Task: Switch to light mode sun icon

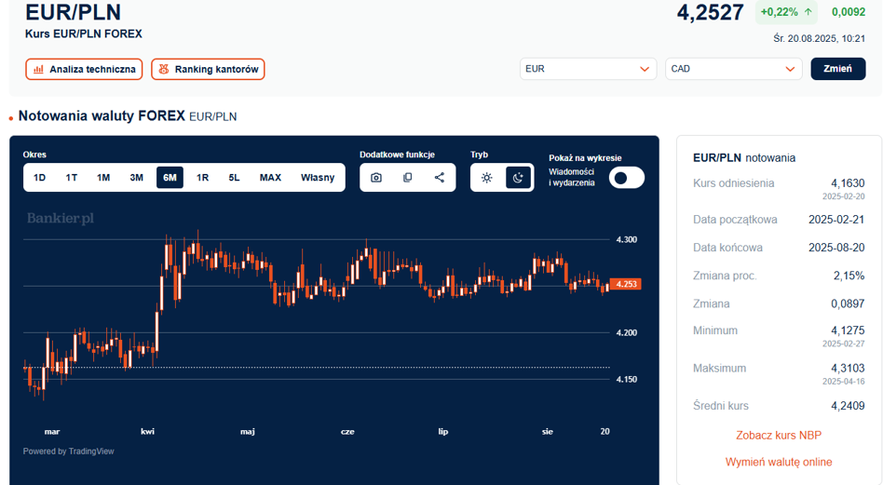Action: [487, 178]
